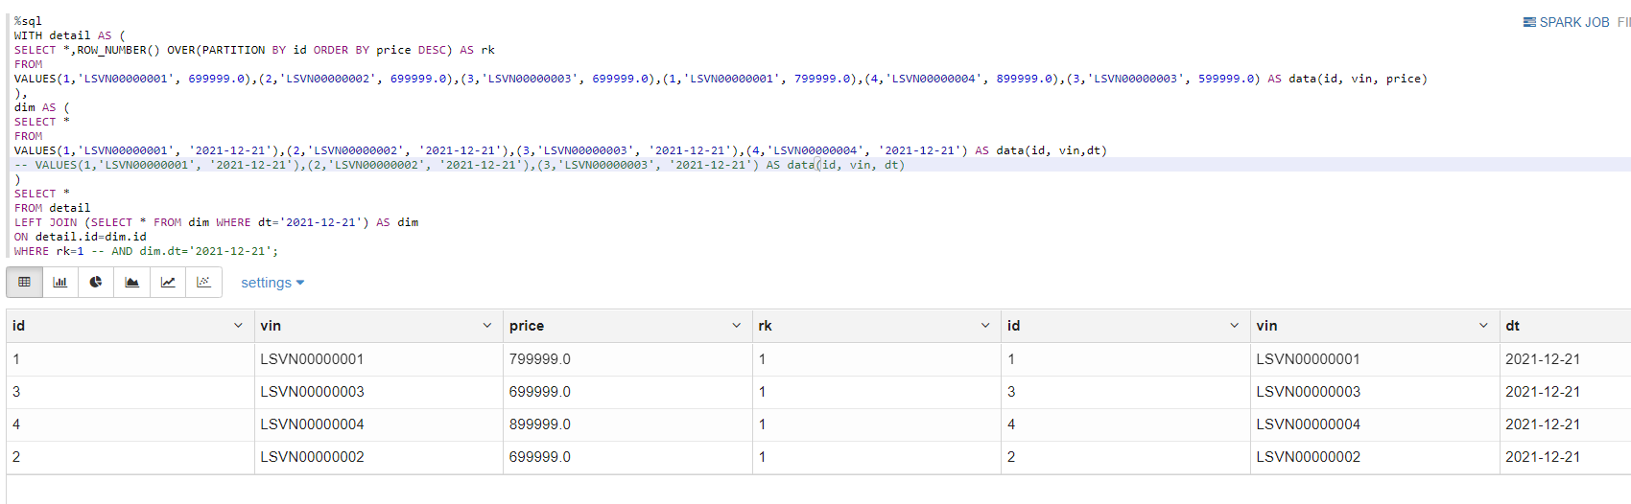
Task: Open the settings dropdown
Action: pos(272,283)
